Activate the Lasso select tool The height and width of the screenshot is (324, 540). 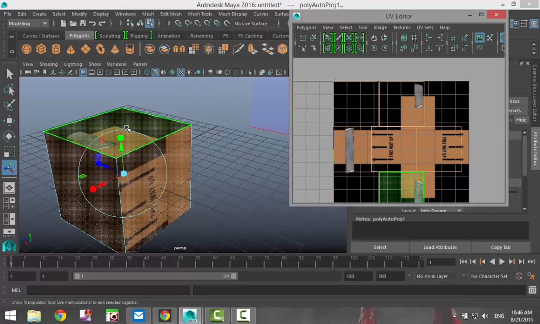[9, 90]
